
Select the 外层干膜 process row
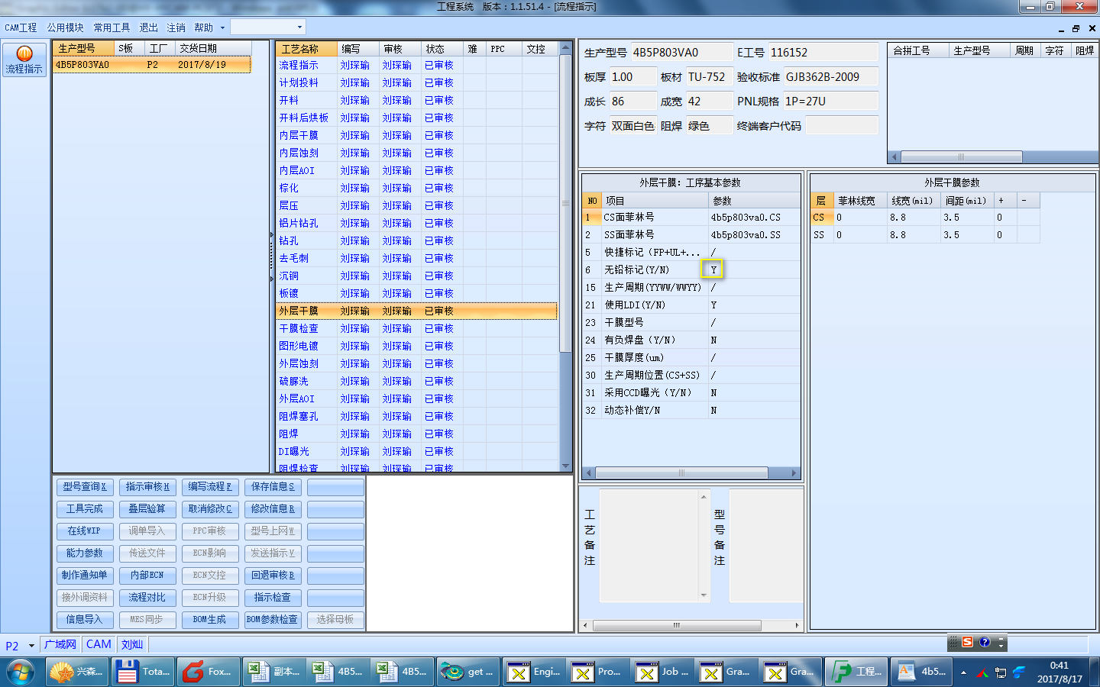(416, 311)
